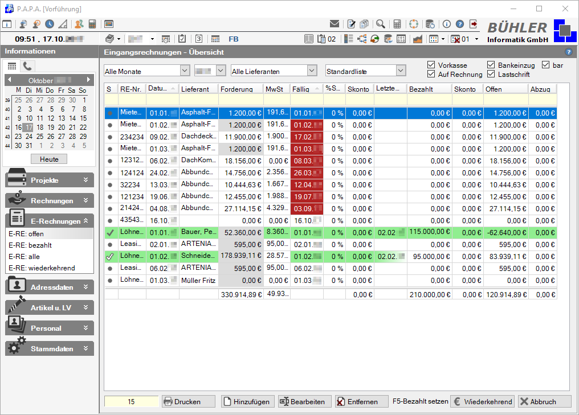Click the person with clock icon

[36, 24]
